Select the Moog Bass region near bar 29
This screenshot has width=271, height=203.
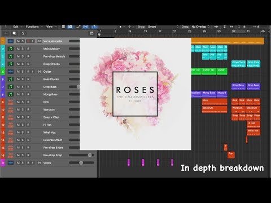click(x=209, y=94)
